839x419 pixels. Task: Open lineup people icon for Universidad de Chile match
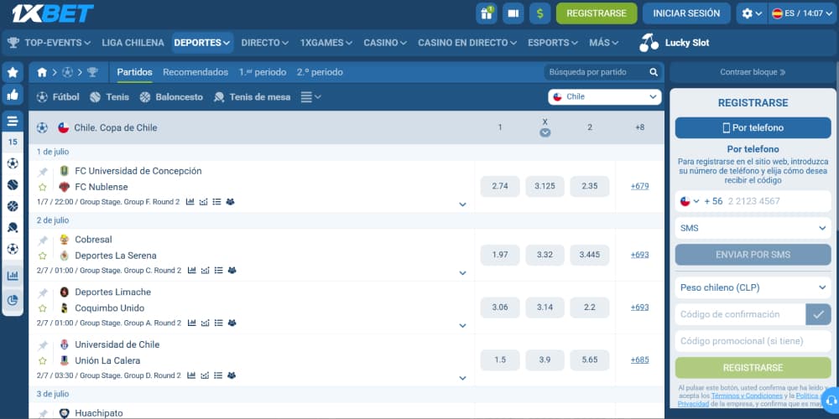pos(232,375)
